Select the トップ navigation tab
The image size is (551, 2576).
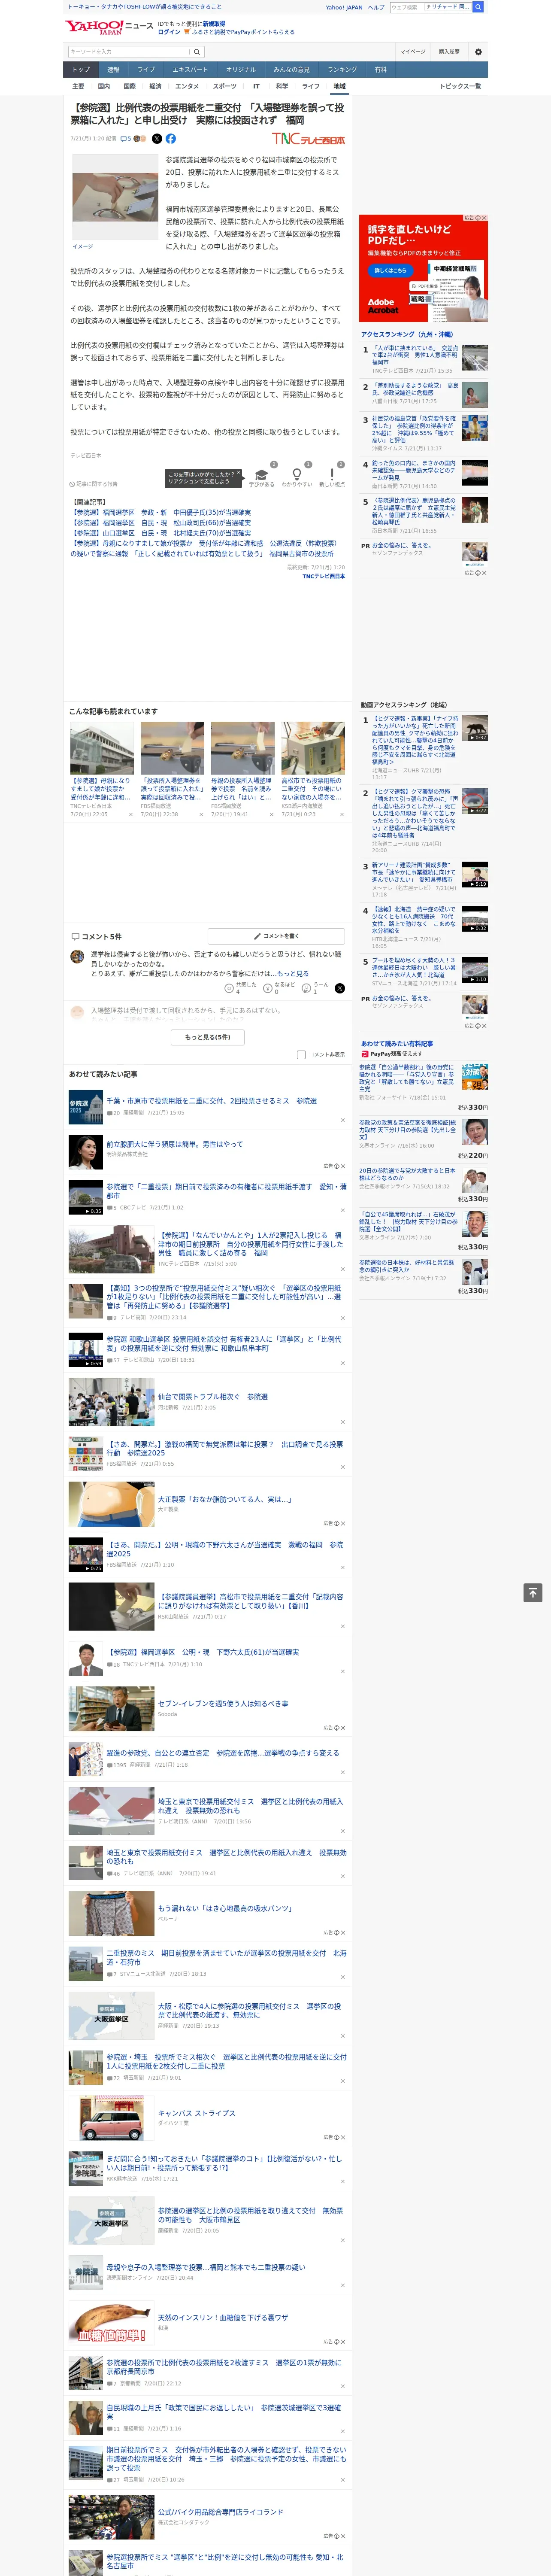[81, 69]
